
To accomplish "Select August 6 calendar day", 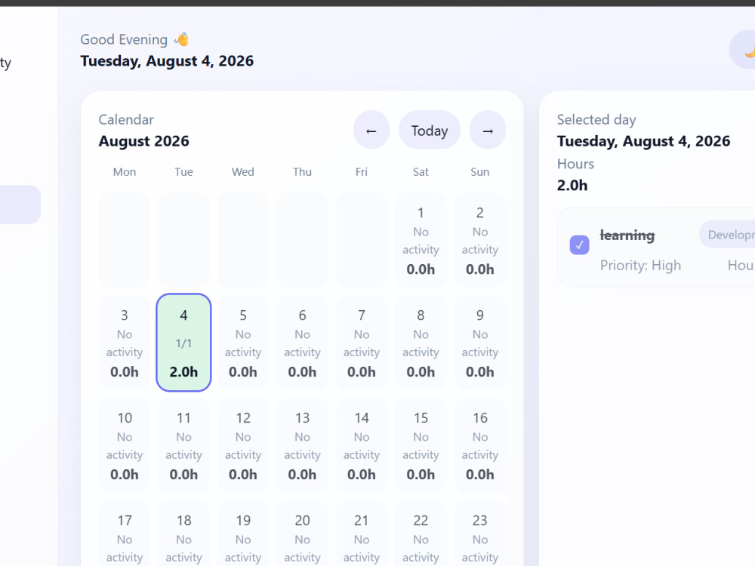I will click(x=302, y=342).
